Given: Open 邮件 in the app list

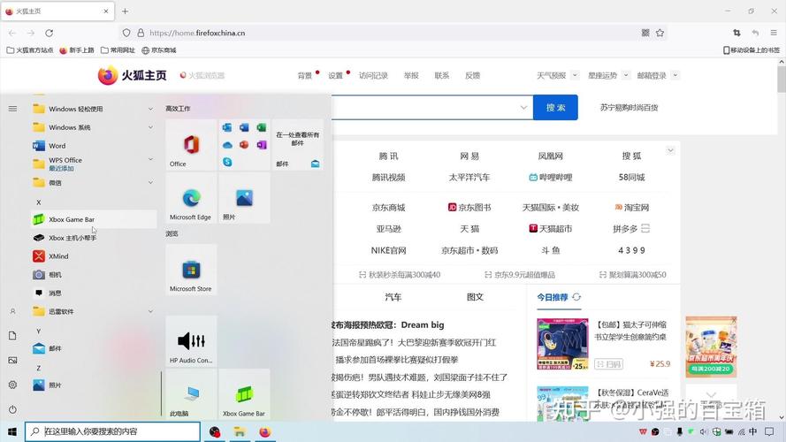Looking at the screenshot, I should (x=94, y=348).
